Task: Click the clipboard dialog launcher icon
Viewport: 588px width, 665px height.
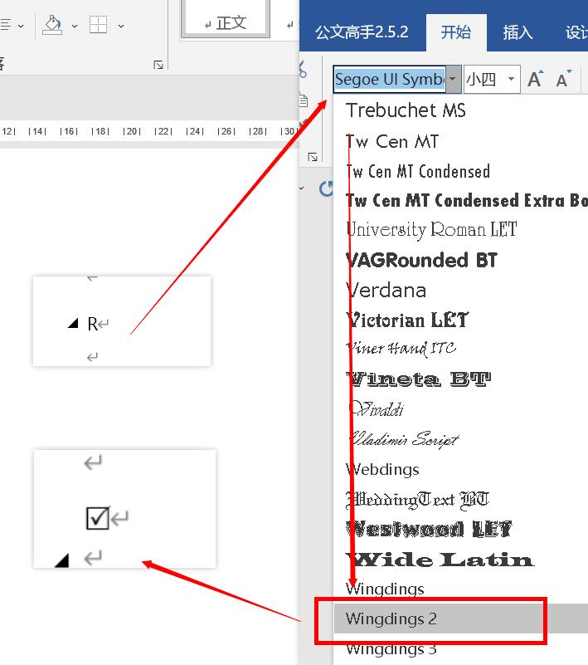Action: [313, 158]
